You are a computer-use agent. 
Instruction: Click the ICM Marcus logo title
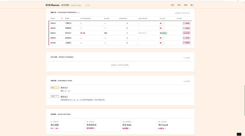53,5
